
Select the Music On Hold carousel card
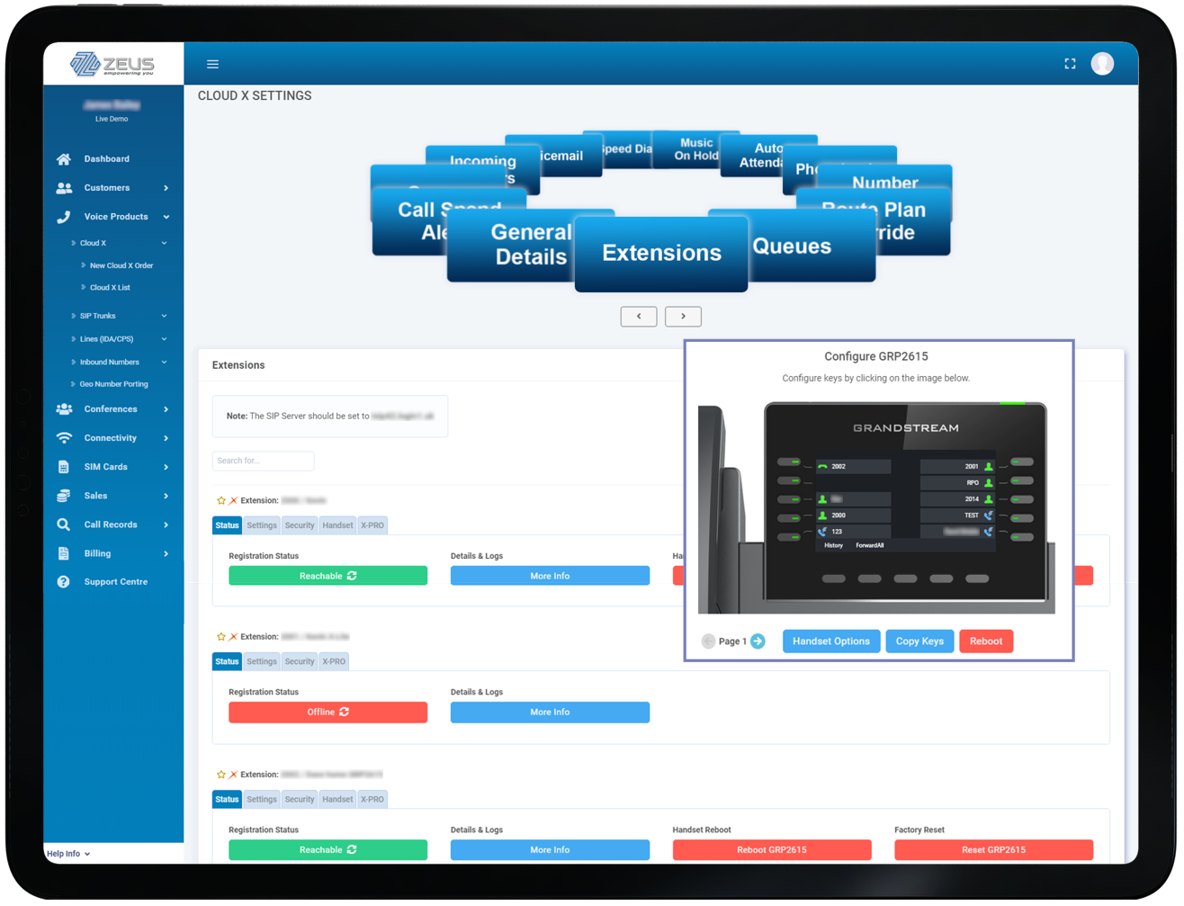point(695,149)
